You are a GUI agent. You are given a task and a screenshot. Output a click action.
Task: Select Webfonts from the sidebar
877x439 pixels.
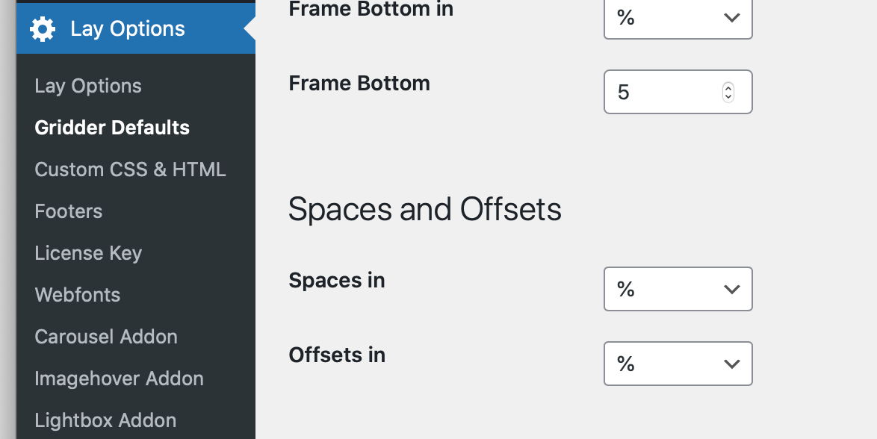pos(78,295)
